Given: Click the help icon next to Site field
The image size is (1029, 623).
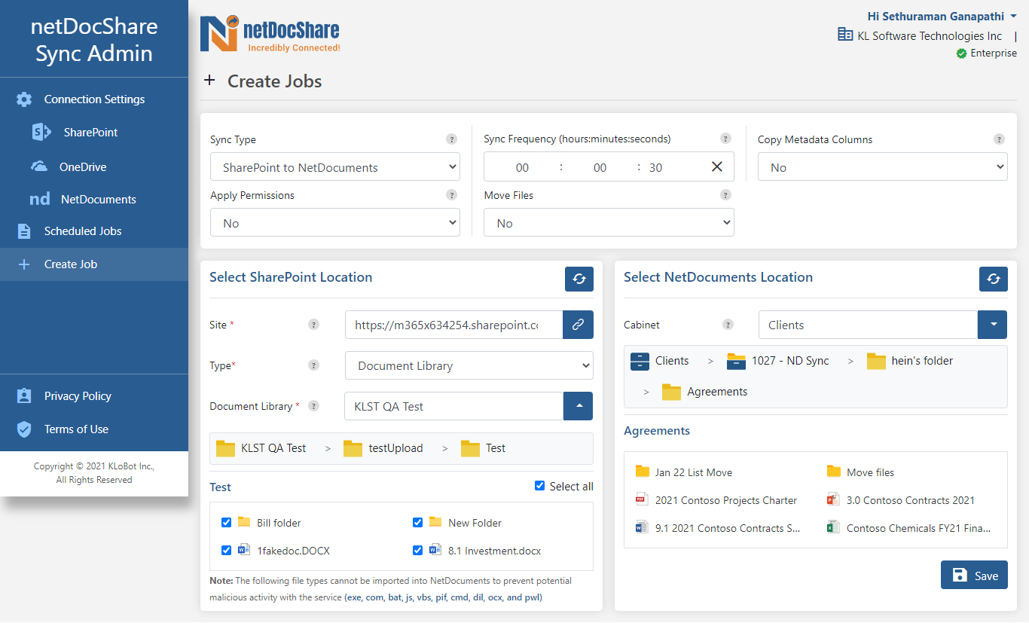Looking at the screenshot, I should point(313,325).
